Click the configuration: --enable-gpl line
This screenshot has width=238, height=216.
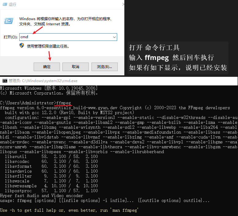point(121,118)
